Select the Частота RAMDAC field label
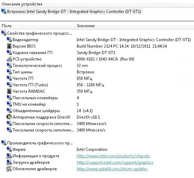Viewport: 194px width, 178px height. (x=29, y=91)
